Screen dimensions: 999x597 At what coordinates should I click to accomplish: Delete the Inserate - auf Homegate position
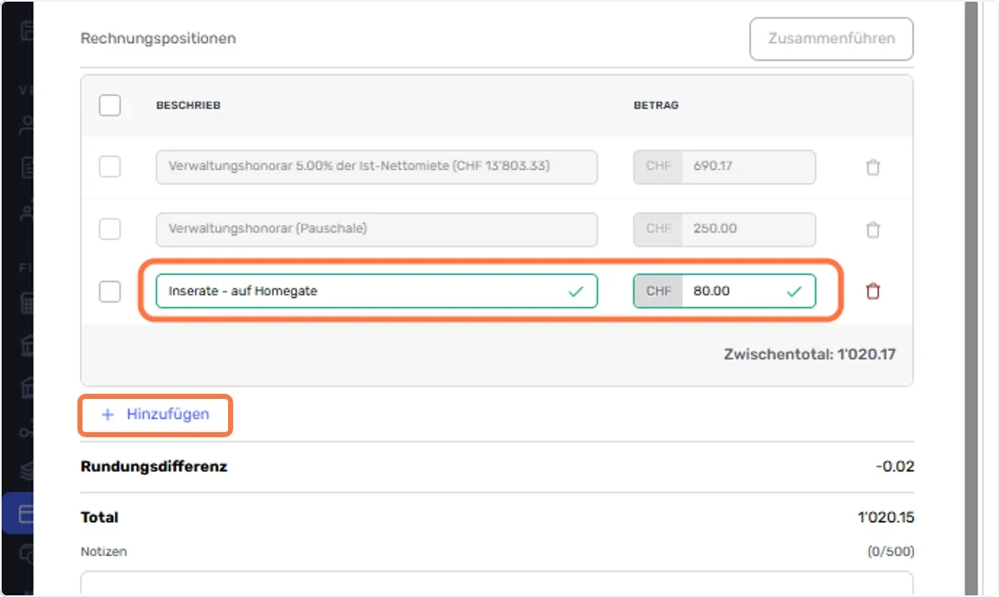coord(872,291)
